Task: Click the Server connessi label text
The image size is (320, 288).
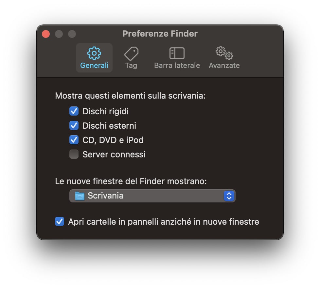Action: click(114, 154)
